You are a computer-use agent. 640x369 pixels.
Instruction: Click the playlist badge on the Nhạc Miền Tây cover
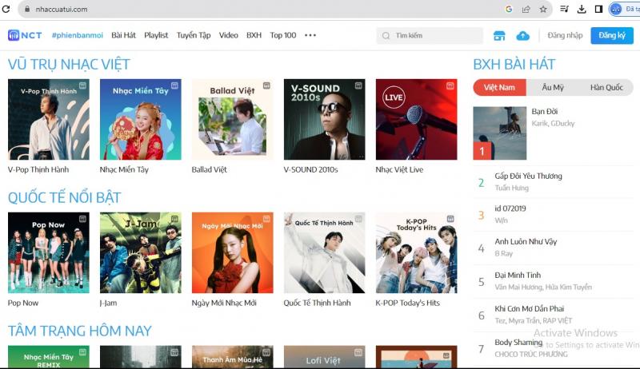[x=174, y=85]
